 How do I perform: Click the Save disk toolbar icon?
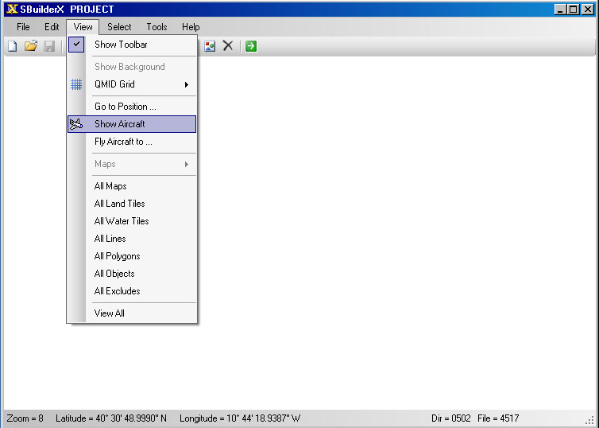[49, 46]
